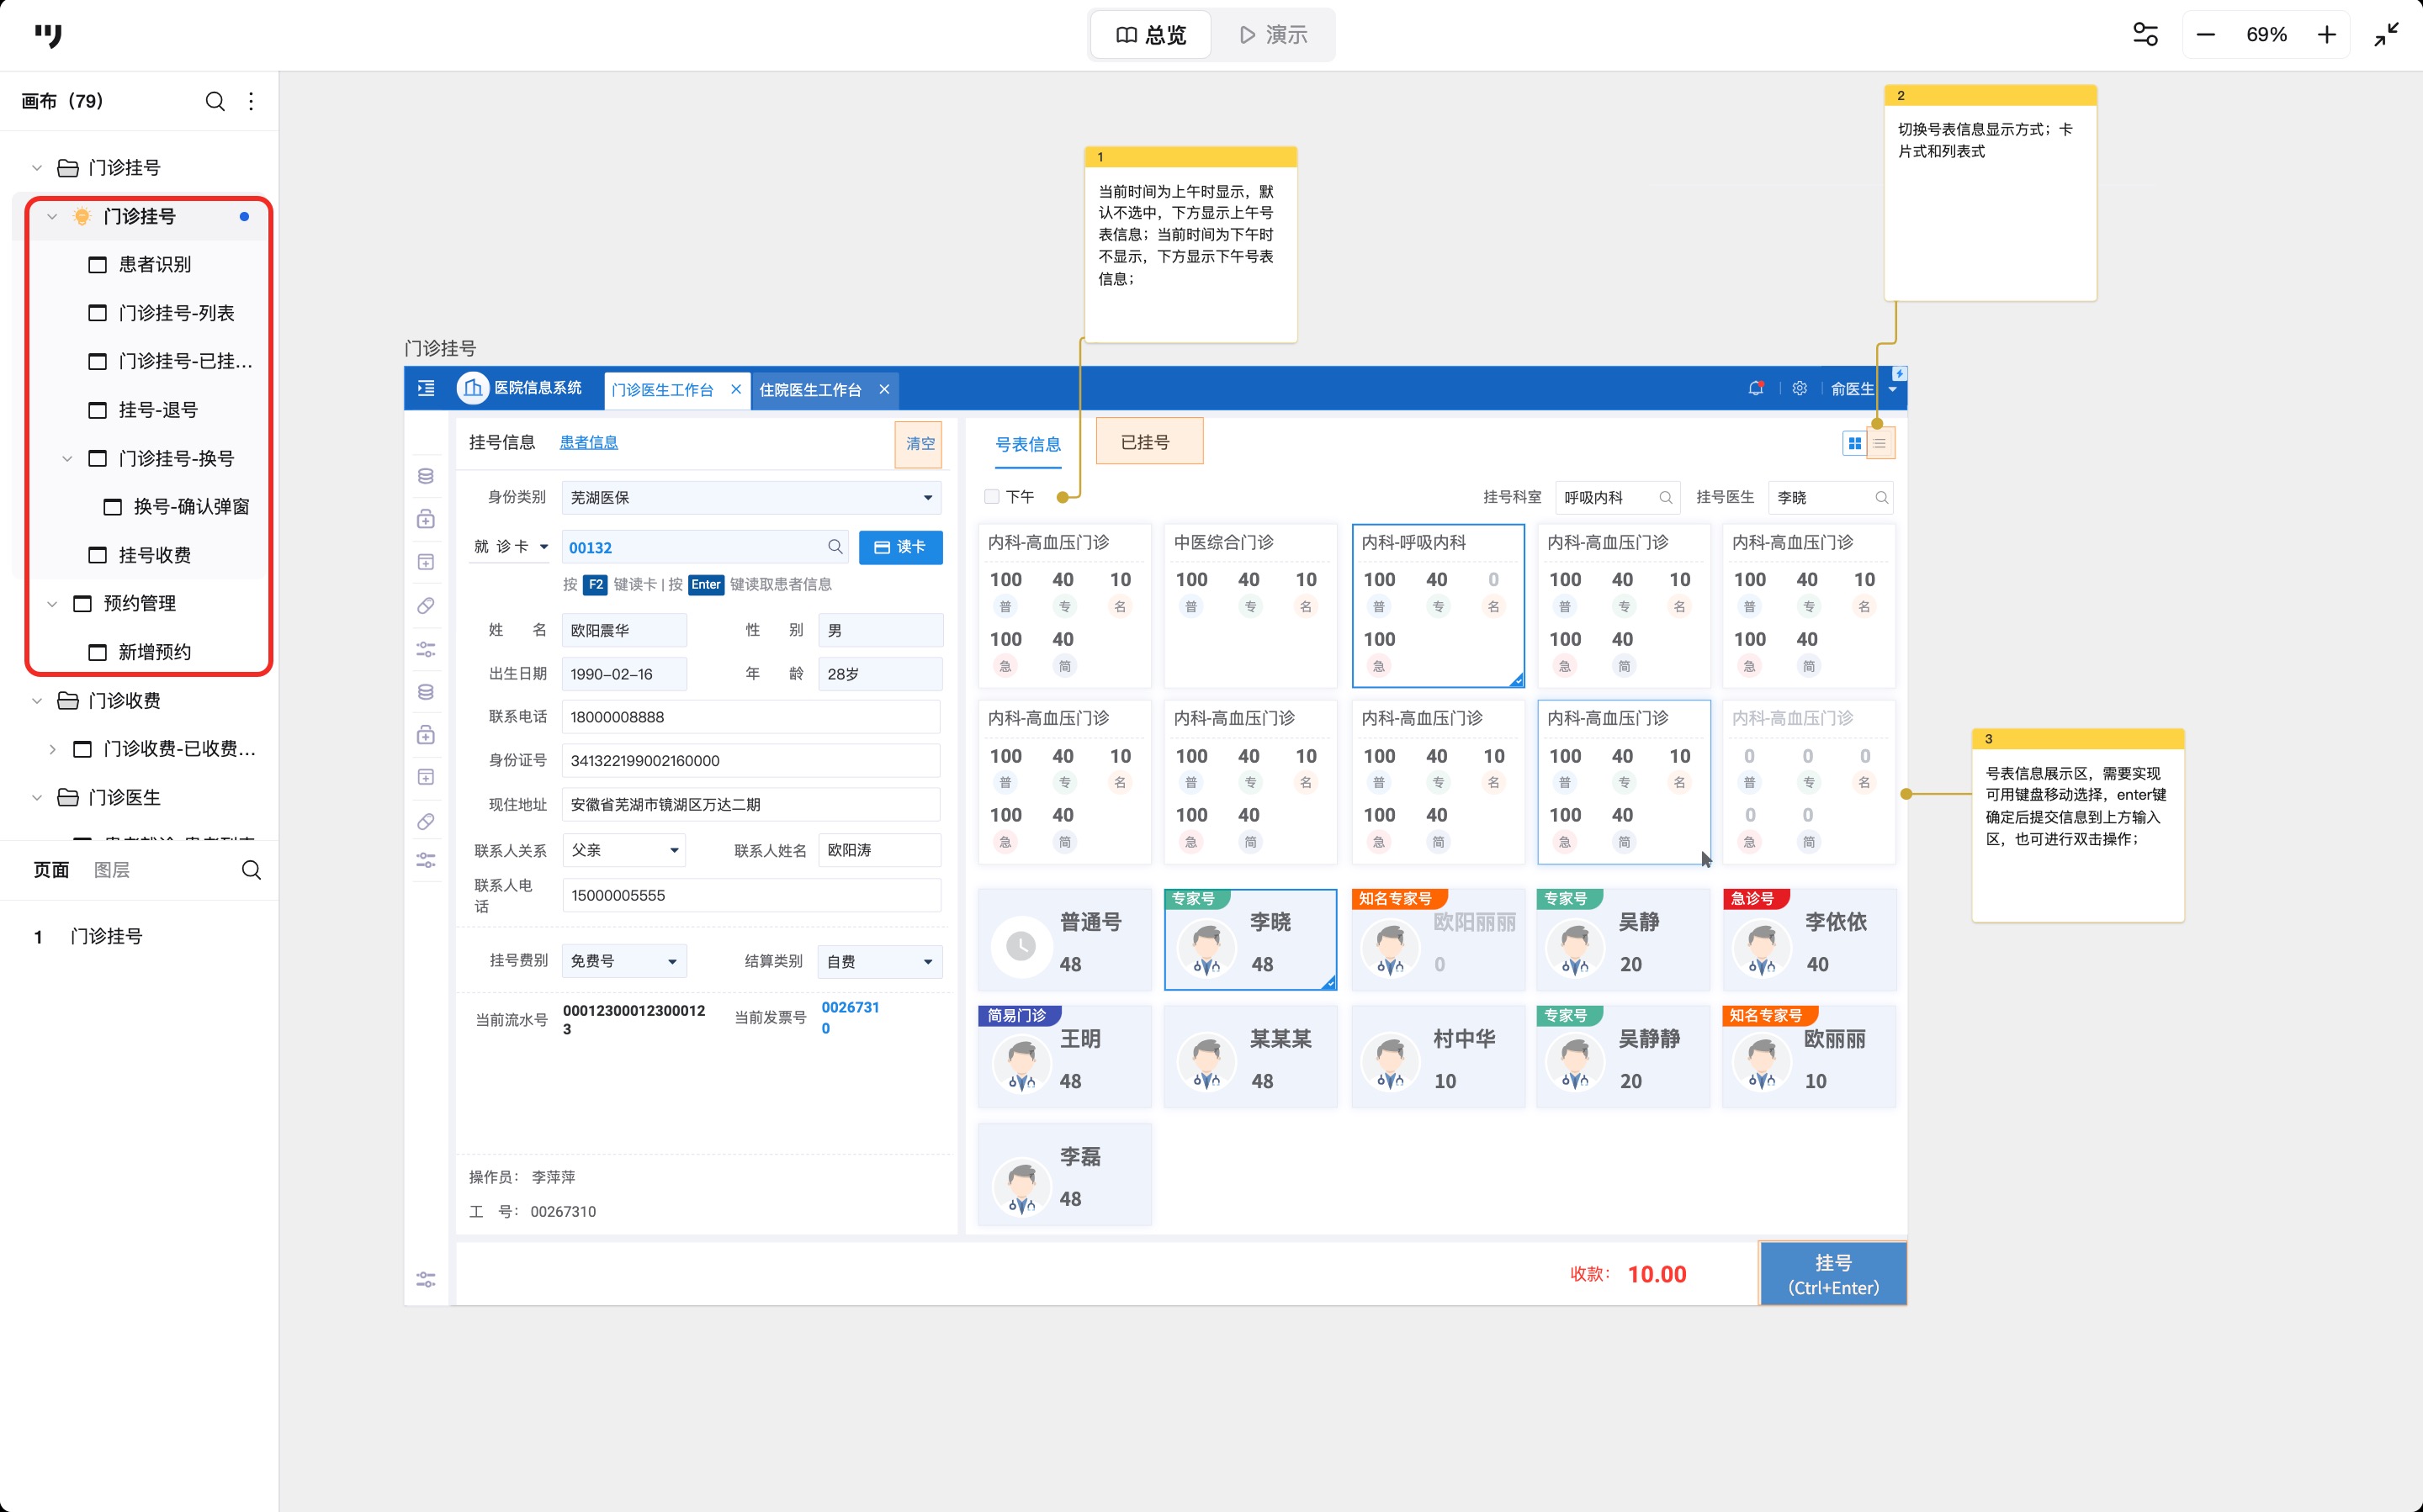Viewport: 2423px width, 1512px height.
Task: Open the 身份类别 dropdown
Action: pos(750,497)
